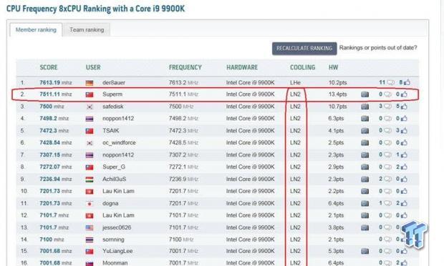Open comment bubble in Achill3uS row
The image size is (444, 266).
click(387, 179)
